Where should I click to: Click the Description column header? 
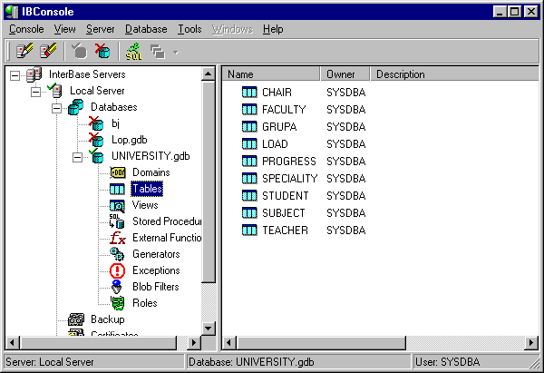tap(454, 74)
